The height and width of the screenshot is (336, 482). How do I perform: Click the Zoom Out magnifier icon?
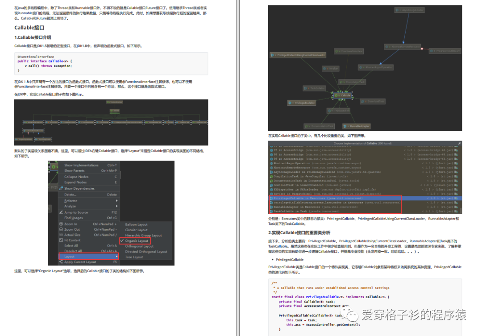61,229
